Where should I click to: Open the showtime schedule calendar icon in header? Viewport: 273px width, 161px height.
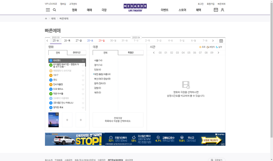(216, 10)
